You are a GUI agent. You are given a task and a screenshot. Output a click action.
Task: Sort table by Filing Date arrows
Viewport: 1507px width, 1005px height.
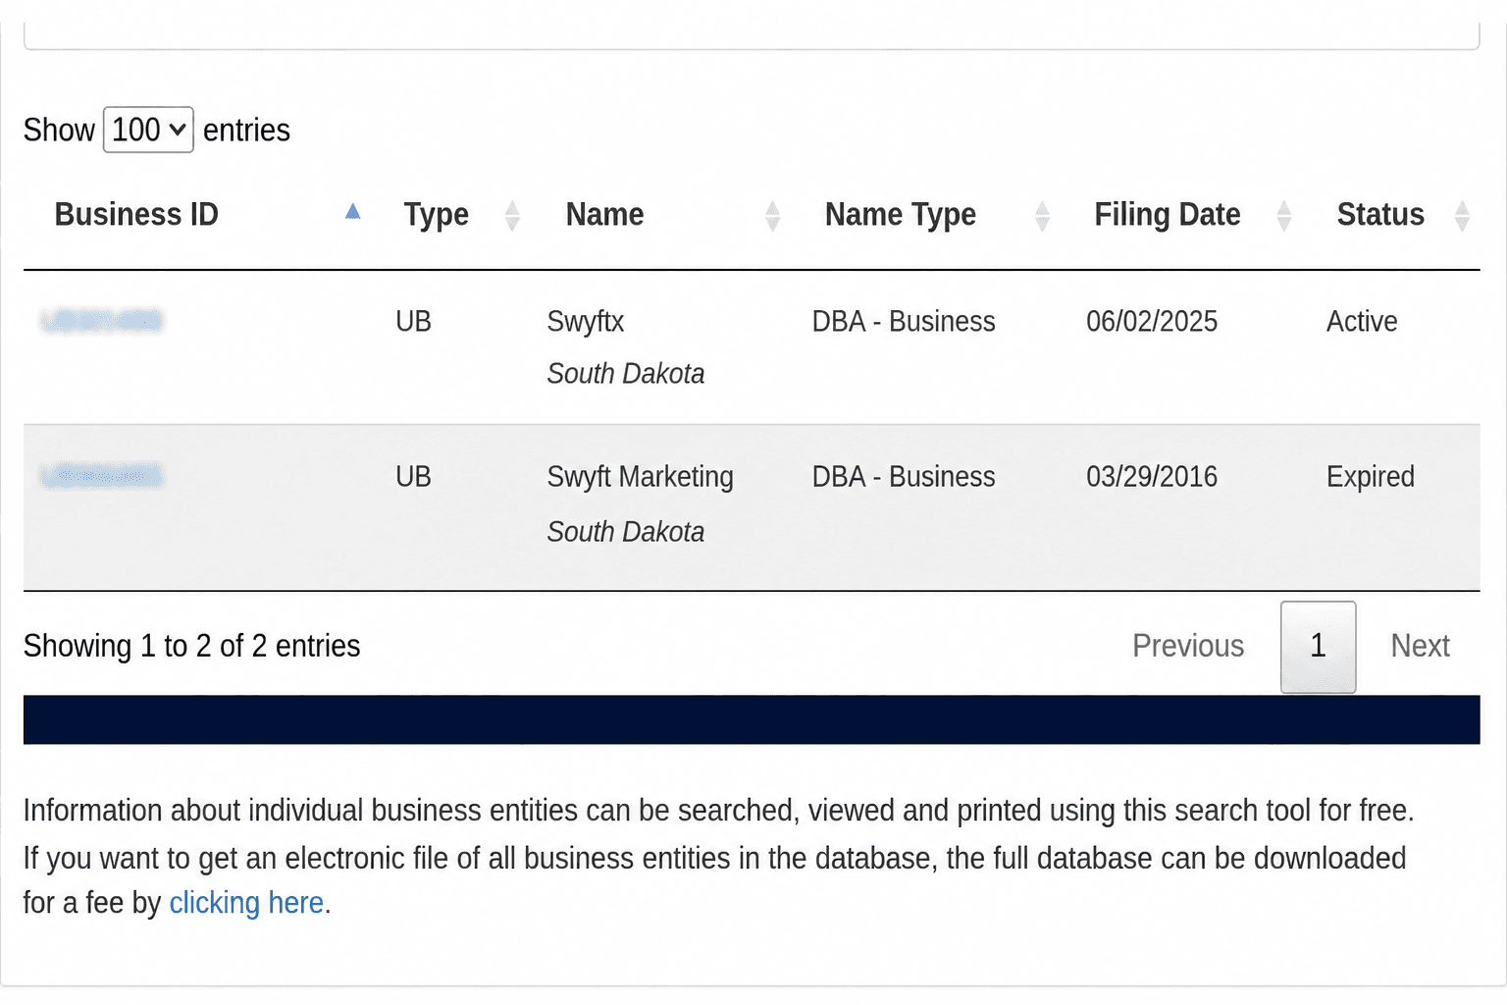[1284, 215]
